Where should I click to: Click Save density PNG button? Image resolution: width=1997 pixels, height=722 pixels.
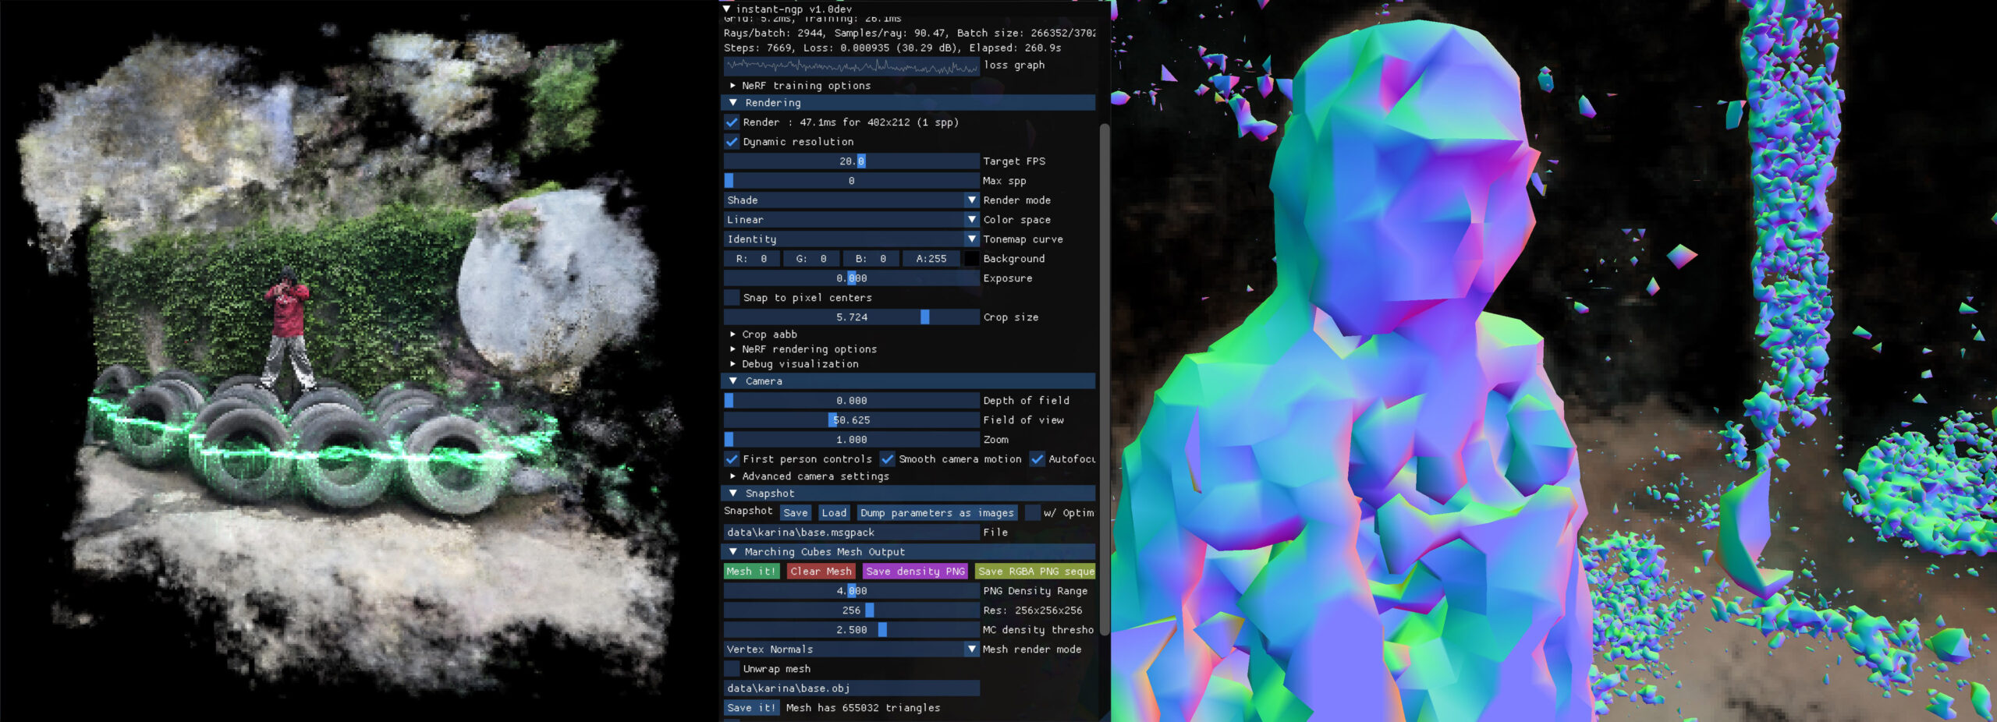pos(915,572)
